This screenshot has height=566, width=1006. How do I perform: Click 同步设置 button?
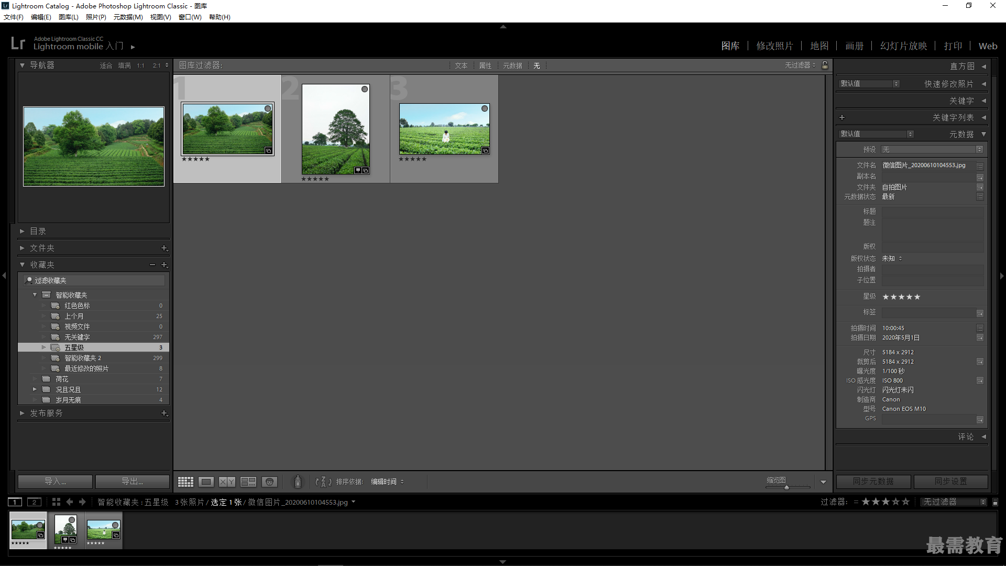[951, 482]
